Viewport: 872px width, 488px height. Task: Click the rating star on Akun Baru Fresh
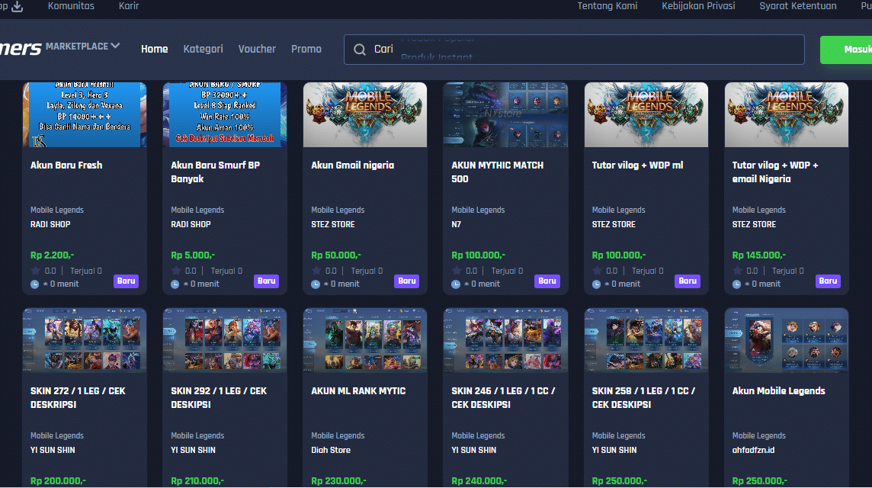point(36,271)
